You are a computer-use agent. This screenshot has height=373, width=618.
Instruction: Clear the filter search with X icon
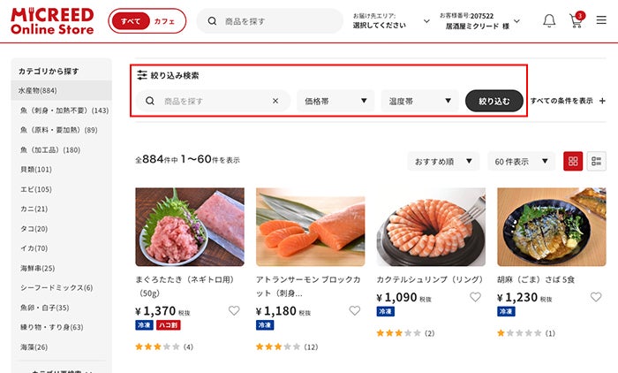[x=275, y=101]
